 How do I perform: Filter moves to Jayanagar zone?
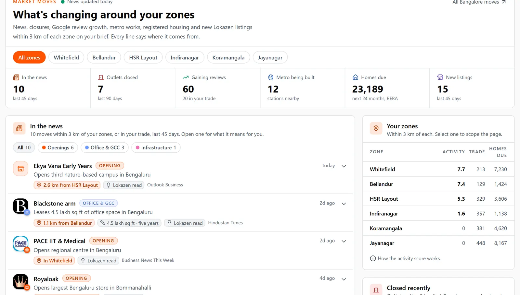270,57
